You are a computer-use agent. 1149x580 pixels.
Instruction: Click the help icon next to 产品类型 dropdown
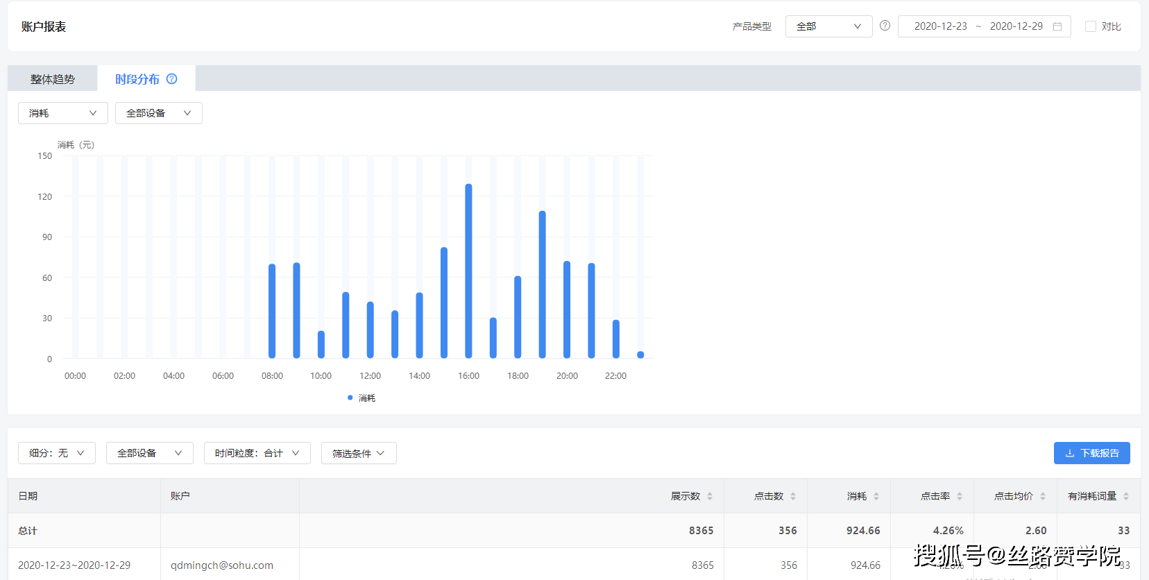[x=885, y=26]
